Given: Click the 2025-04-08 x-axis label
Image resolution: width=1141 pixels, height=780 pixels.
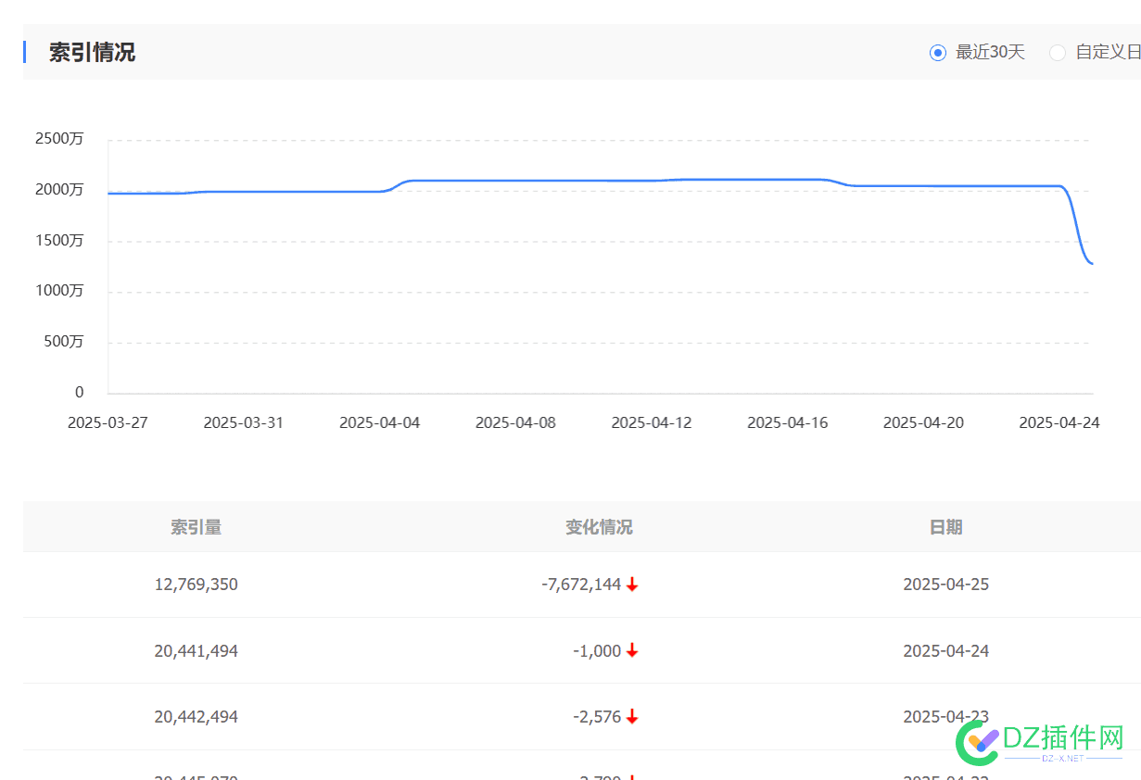Looking at the screenshot, I should click(x=515, y=422).
